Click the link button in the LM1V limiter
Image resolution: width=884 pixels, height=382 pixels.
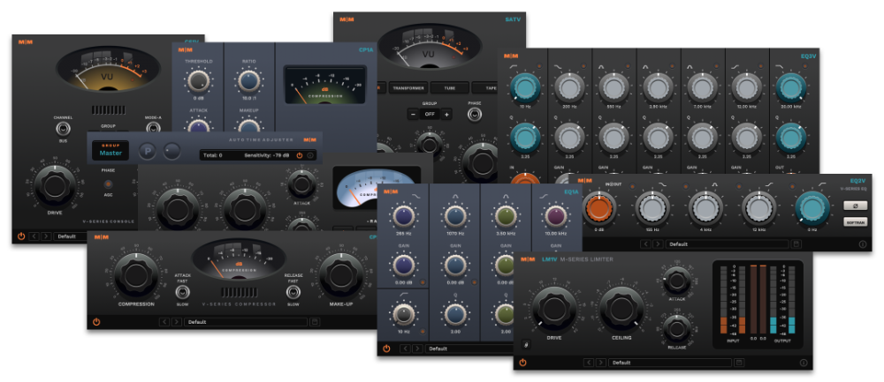click(525, 344)
